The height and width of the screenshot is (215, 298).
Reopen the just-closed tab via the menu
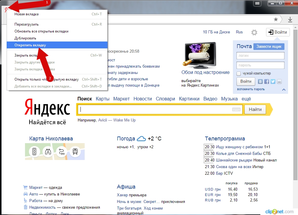[57, 79]
